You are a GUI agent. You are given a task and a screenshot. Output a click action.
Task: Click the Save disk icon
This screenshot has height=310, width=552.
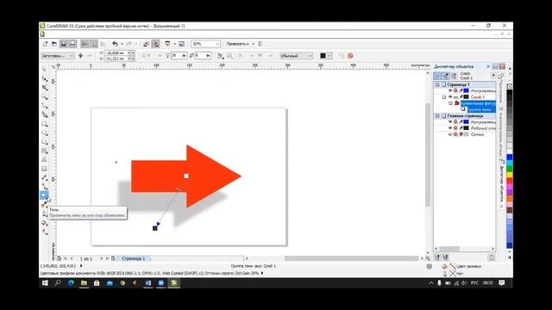coord(63,44)
